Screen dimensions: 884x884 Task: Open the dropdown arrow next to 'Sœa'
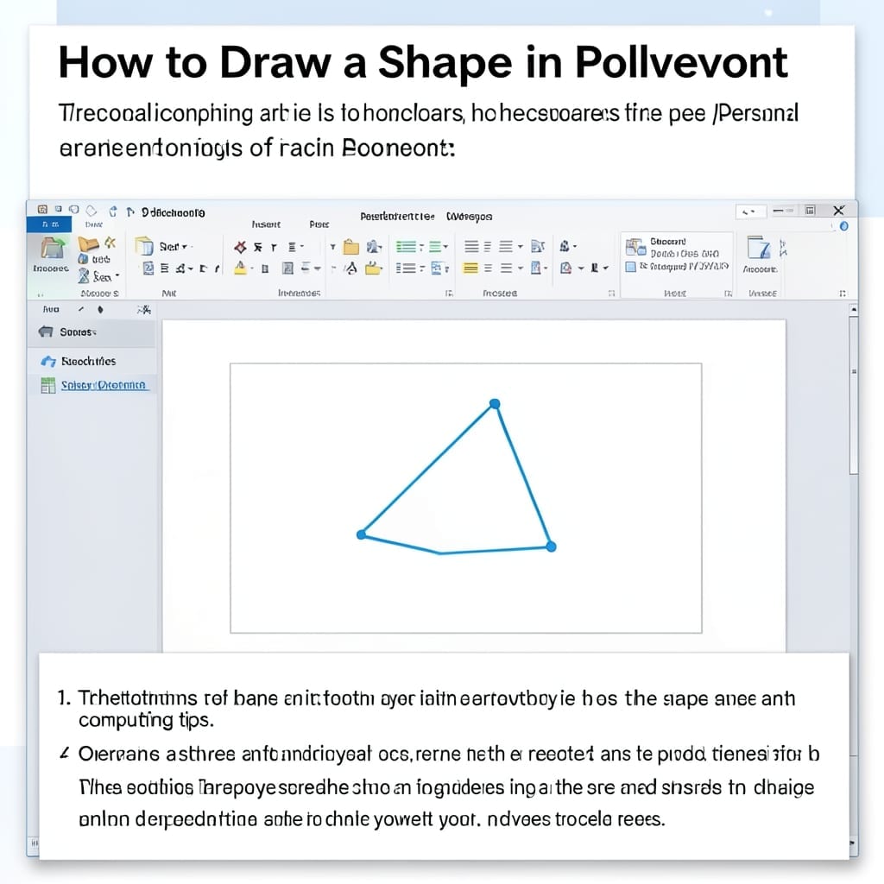[117, 275]
